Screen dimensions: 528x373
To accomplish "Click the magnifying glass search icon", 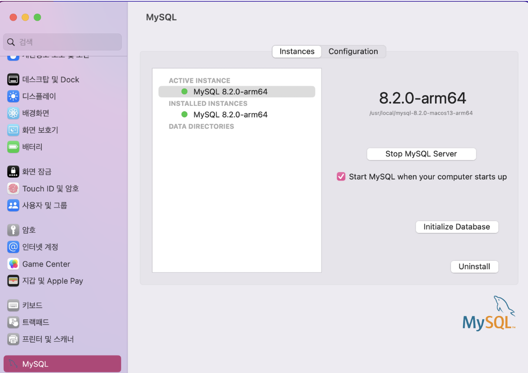I will pyautogui.click(x=11, y=42).
